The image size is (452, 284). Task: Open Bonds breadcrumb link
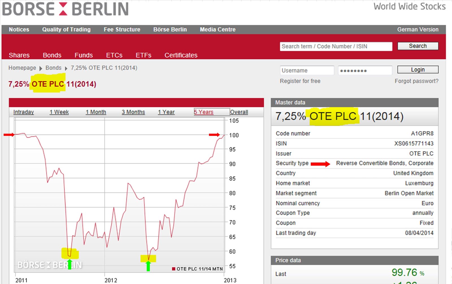[x=53, y=68]
